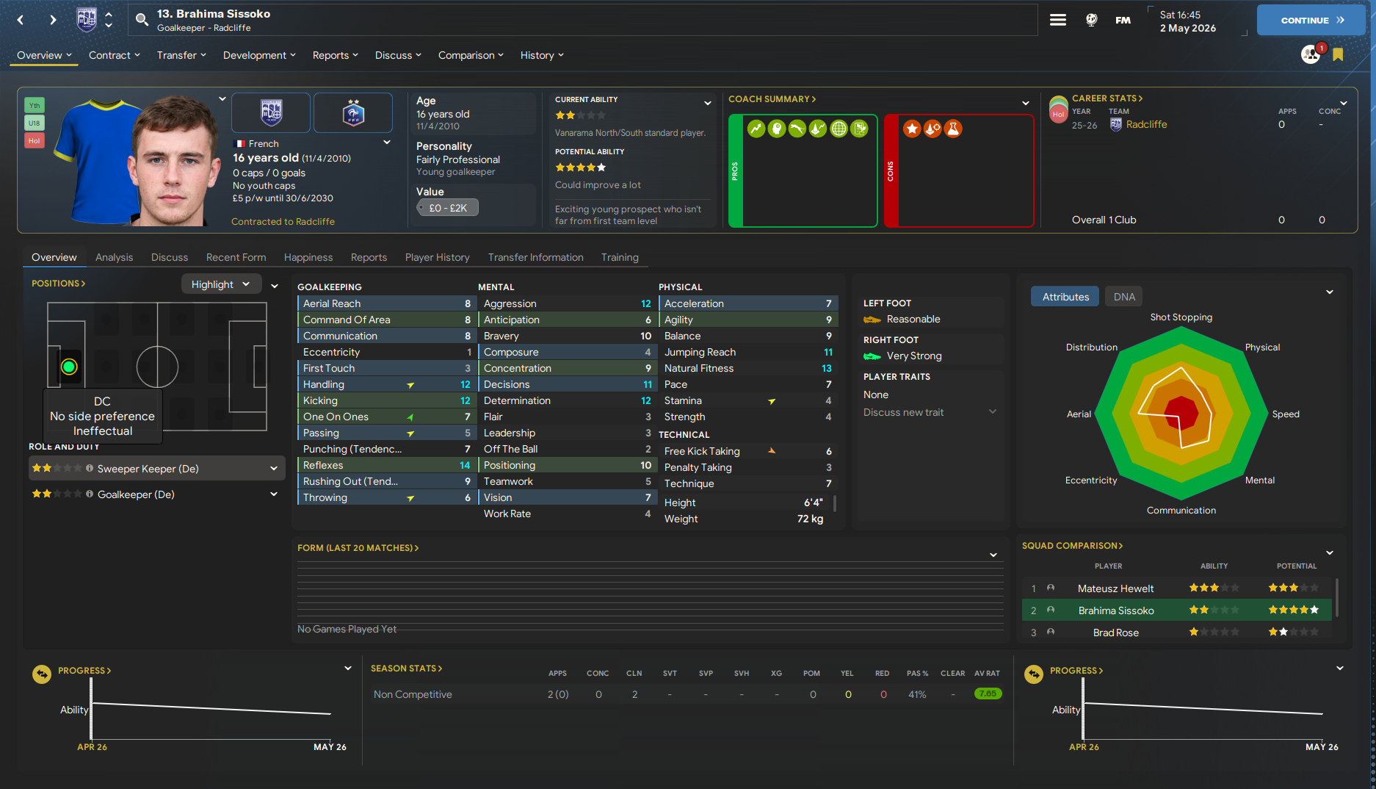Open the Contract menu
The height and width of the screenshot is (789, 1376).
tap(115, 55)
